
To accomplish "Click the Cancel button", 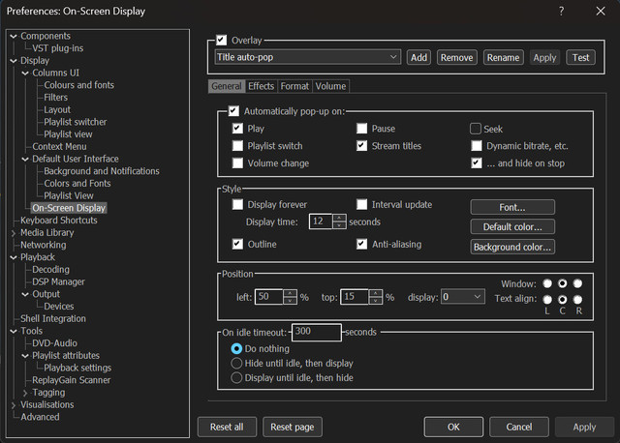I will [519, 427].
